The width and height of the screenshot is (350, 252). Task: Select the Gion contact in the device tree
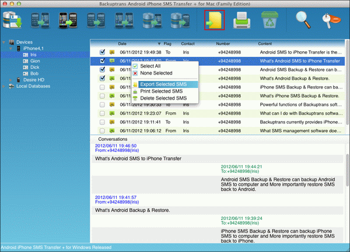coord(36,60)
